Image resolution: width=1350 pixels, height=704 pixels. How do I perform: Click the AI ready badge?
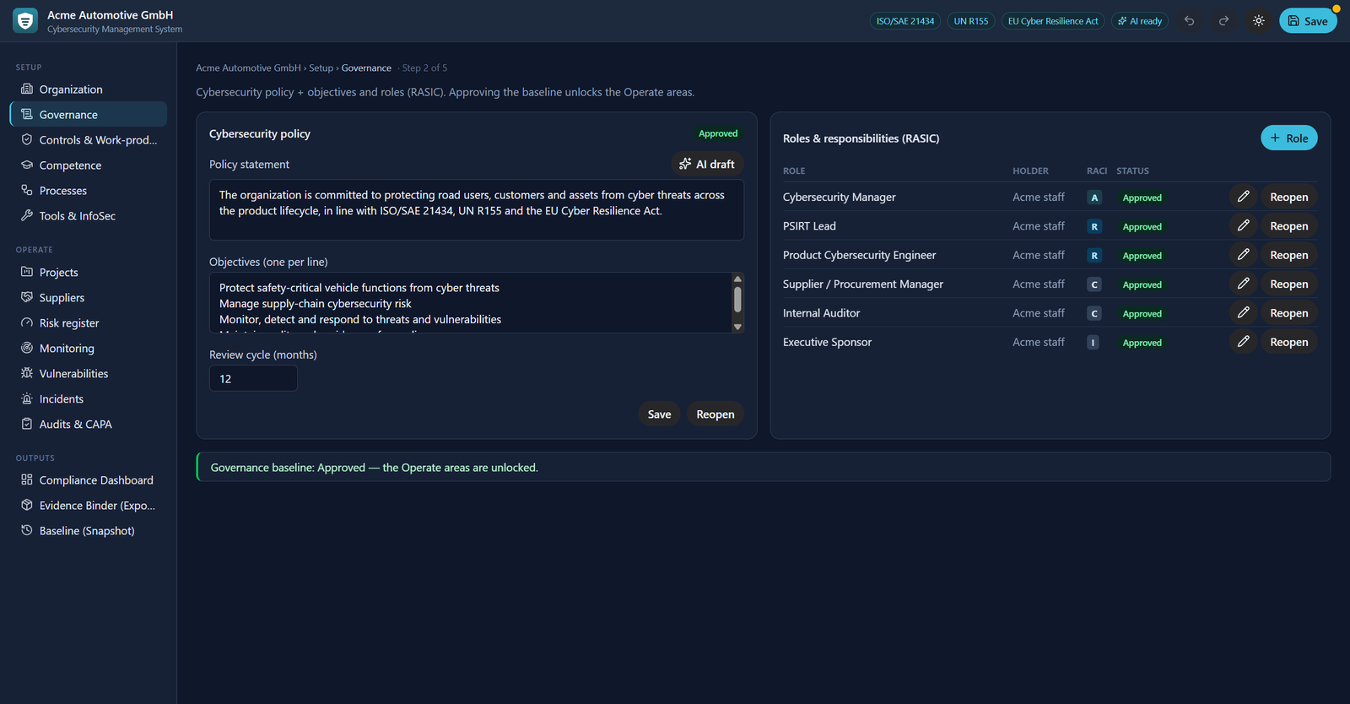[1140, 21]
